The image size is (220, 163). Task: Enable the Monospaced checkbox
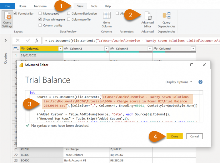click(x=40, y=13)
